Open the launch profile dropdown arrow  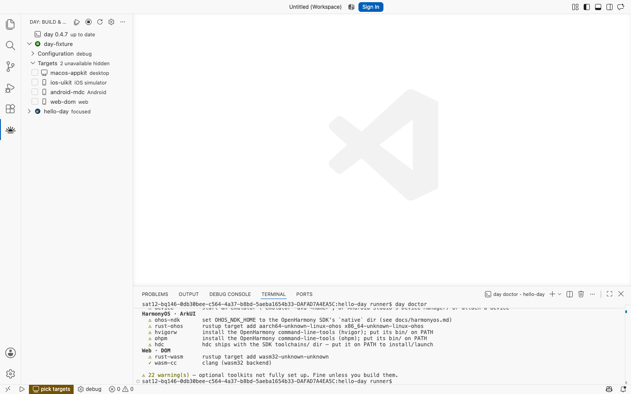click(x=560, y=294)
